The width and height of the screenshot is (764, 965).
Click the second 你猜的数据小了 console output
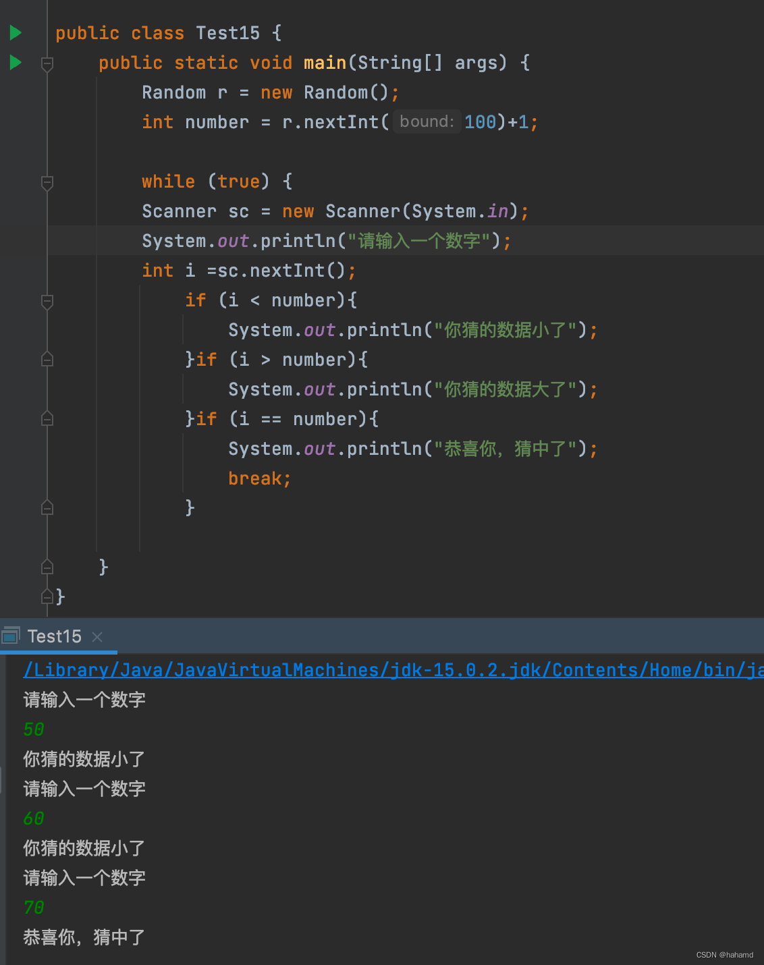tap(84, 848)
